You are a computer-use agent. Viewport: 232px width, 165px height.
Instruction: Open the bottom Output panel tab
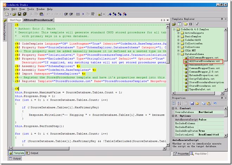[15, 159]
